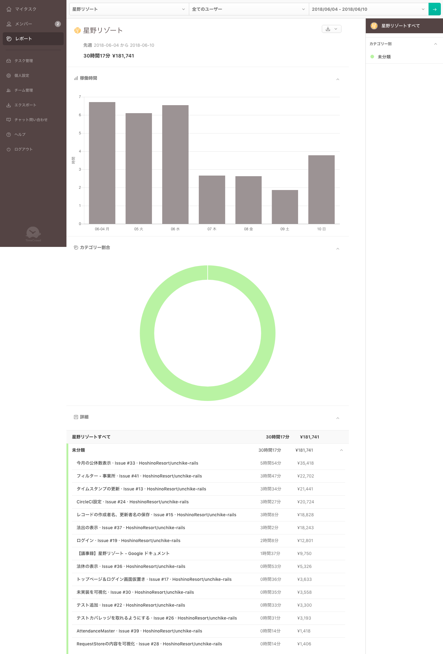Viewport: 443px width, 654px height.
Task: Click the list icon next to 詳細
Action: tap(76, 417)
